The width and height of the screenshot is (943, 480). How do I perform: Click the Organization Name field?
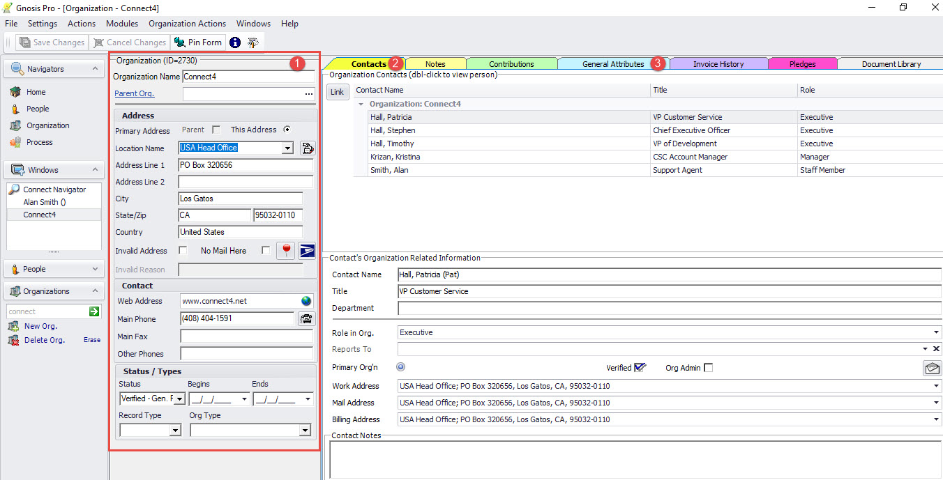tap(248, 77)
